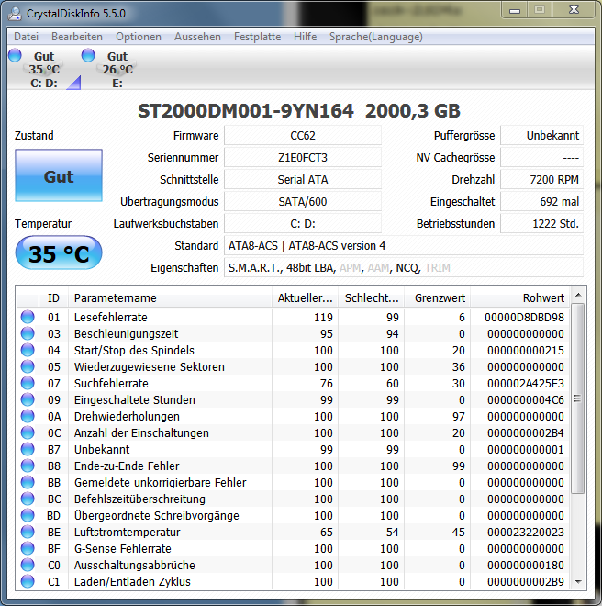
Task: Open the Datei menu
Action: (x=26, y=37)
